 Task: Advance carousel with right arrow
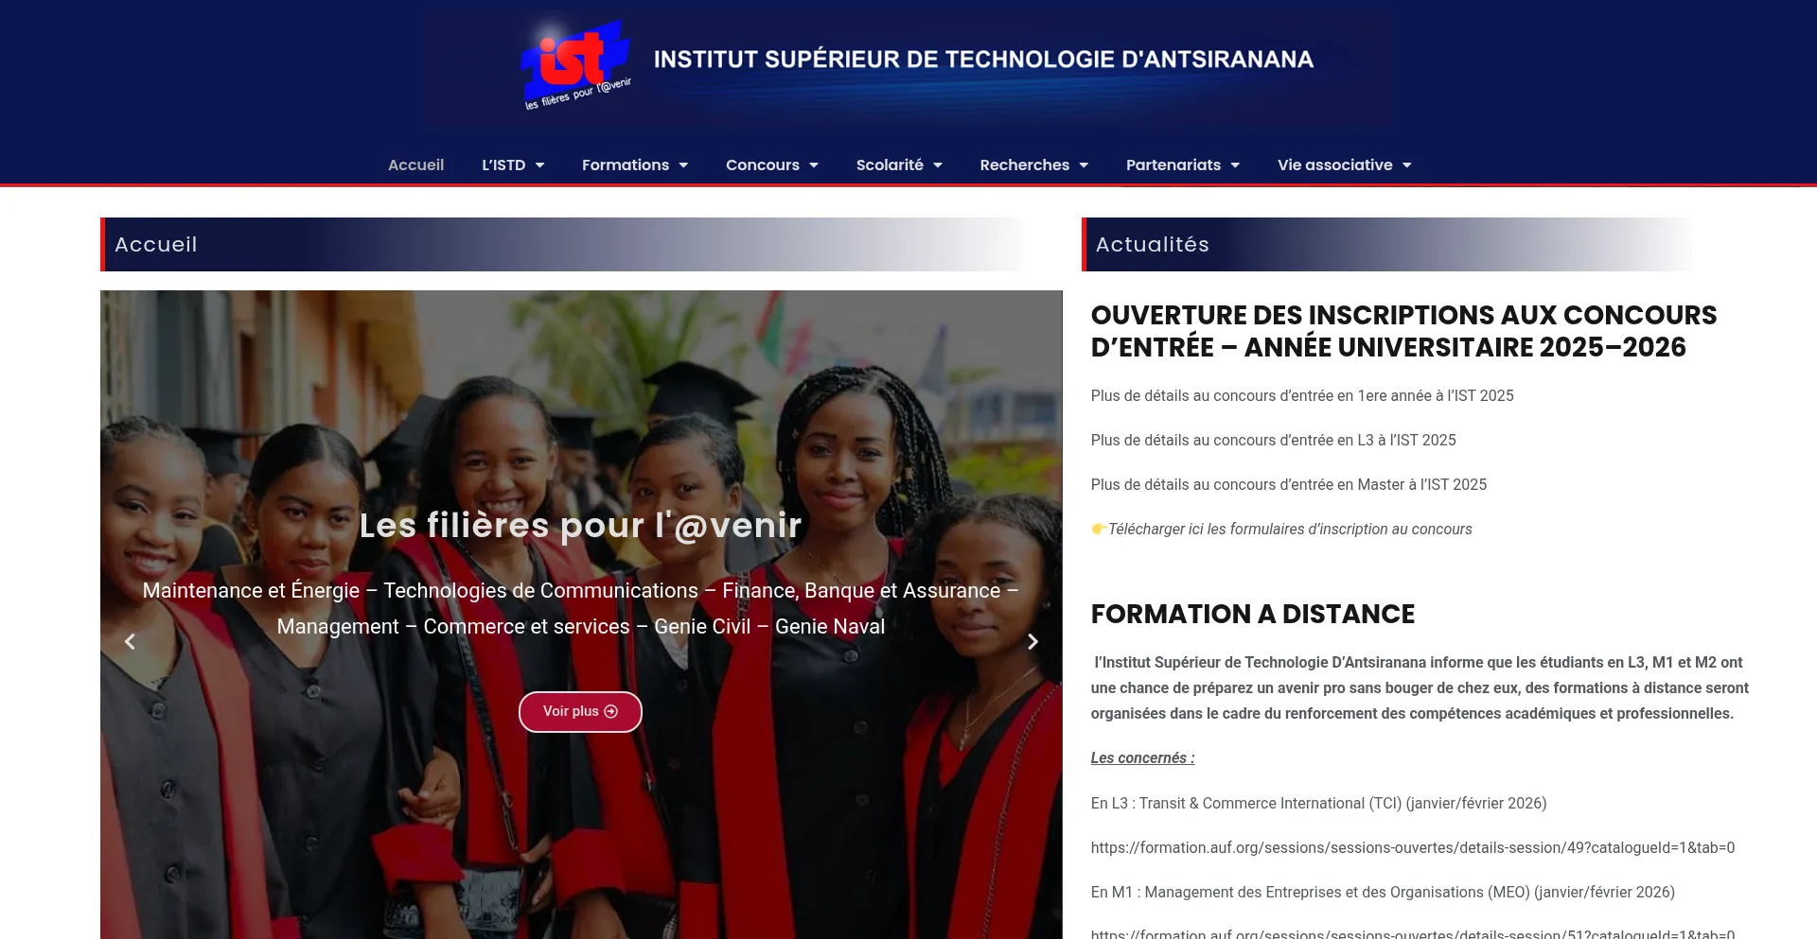[1032, 642]
